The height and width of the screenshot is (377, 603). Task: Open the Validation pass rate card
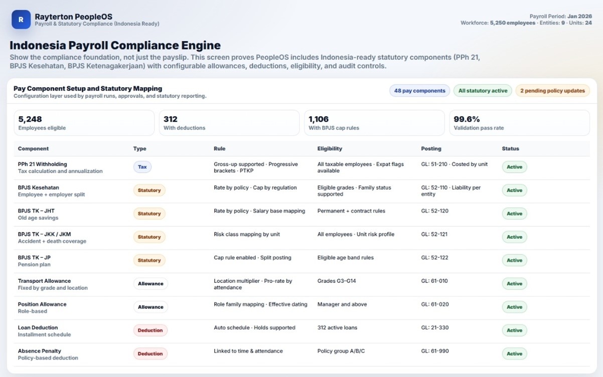pyautogui.click(x=519, y=123)
